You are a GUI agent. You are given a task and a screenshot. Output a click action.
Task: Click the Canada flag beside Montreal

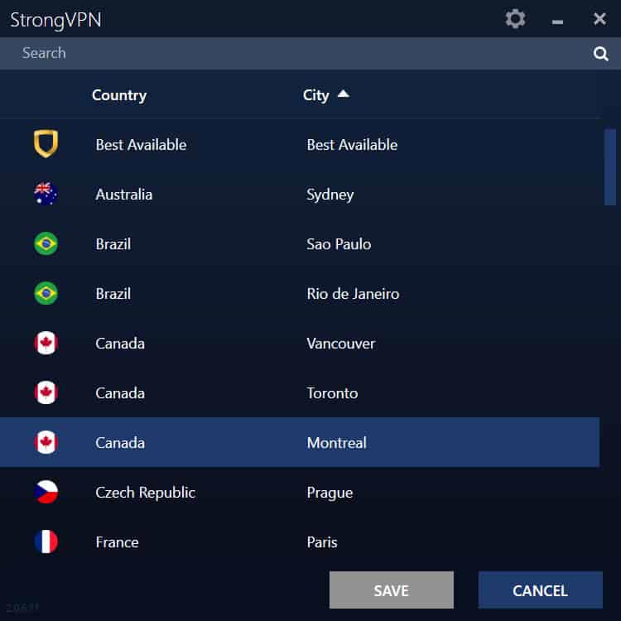[x=46, y=442]
